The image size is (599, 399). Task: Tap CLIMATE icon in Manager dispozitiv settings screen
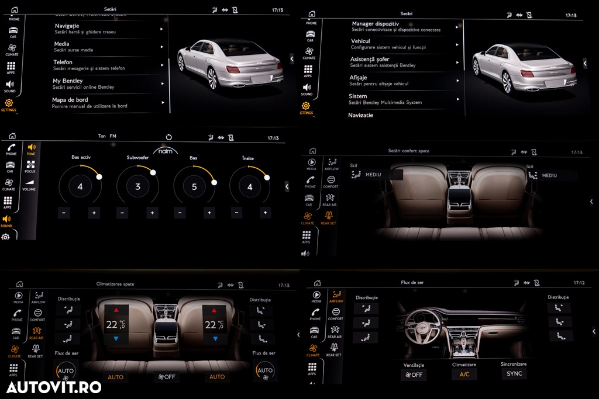click(309, 53)
